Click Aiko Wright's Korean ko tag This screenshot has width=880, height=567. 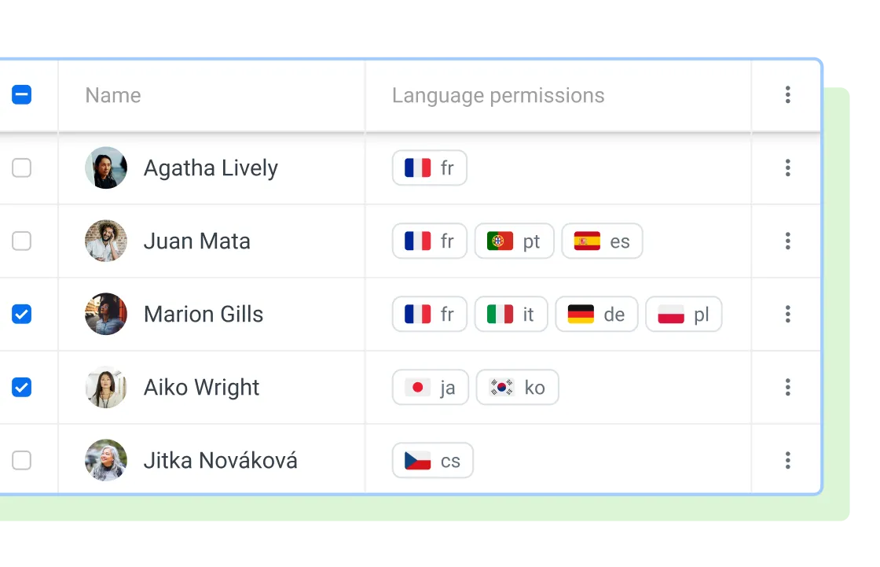coord(517,388)
